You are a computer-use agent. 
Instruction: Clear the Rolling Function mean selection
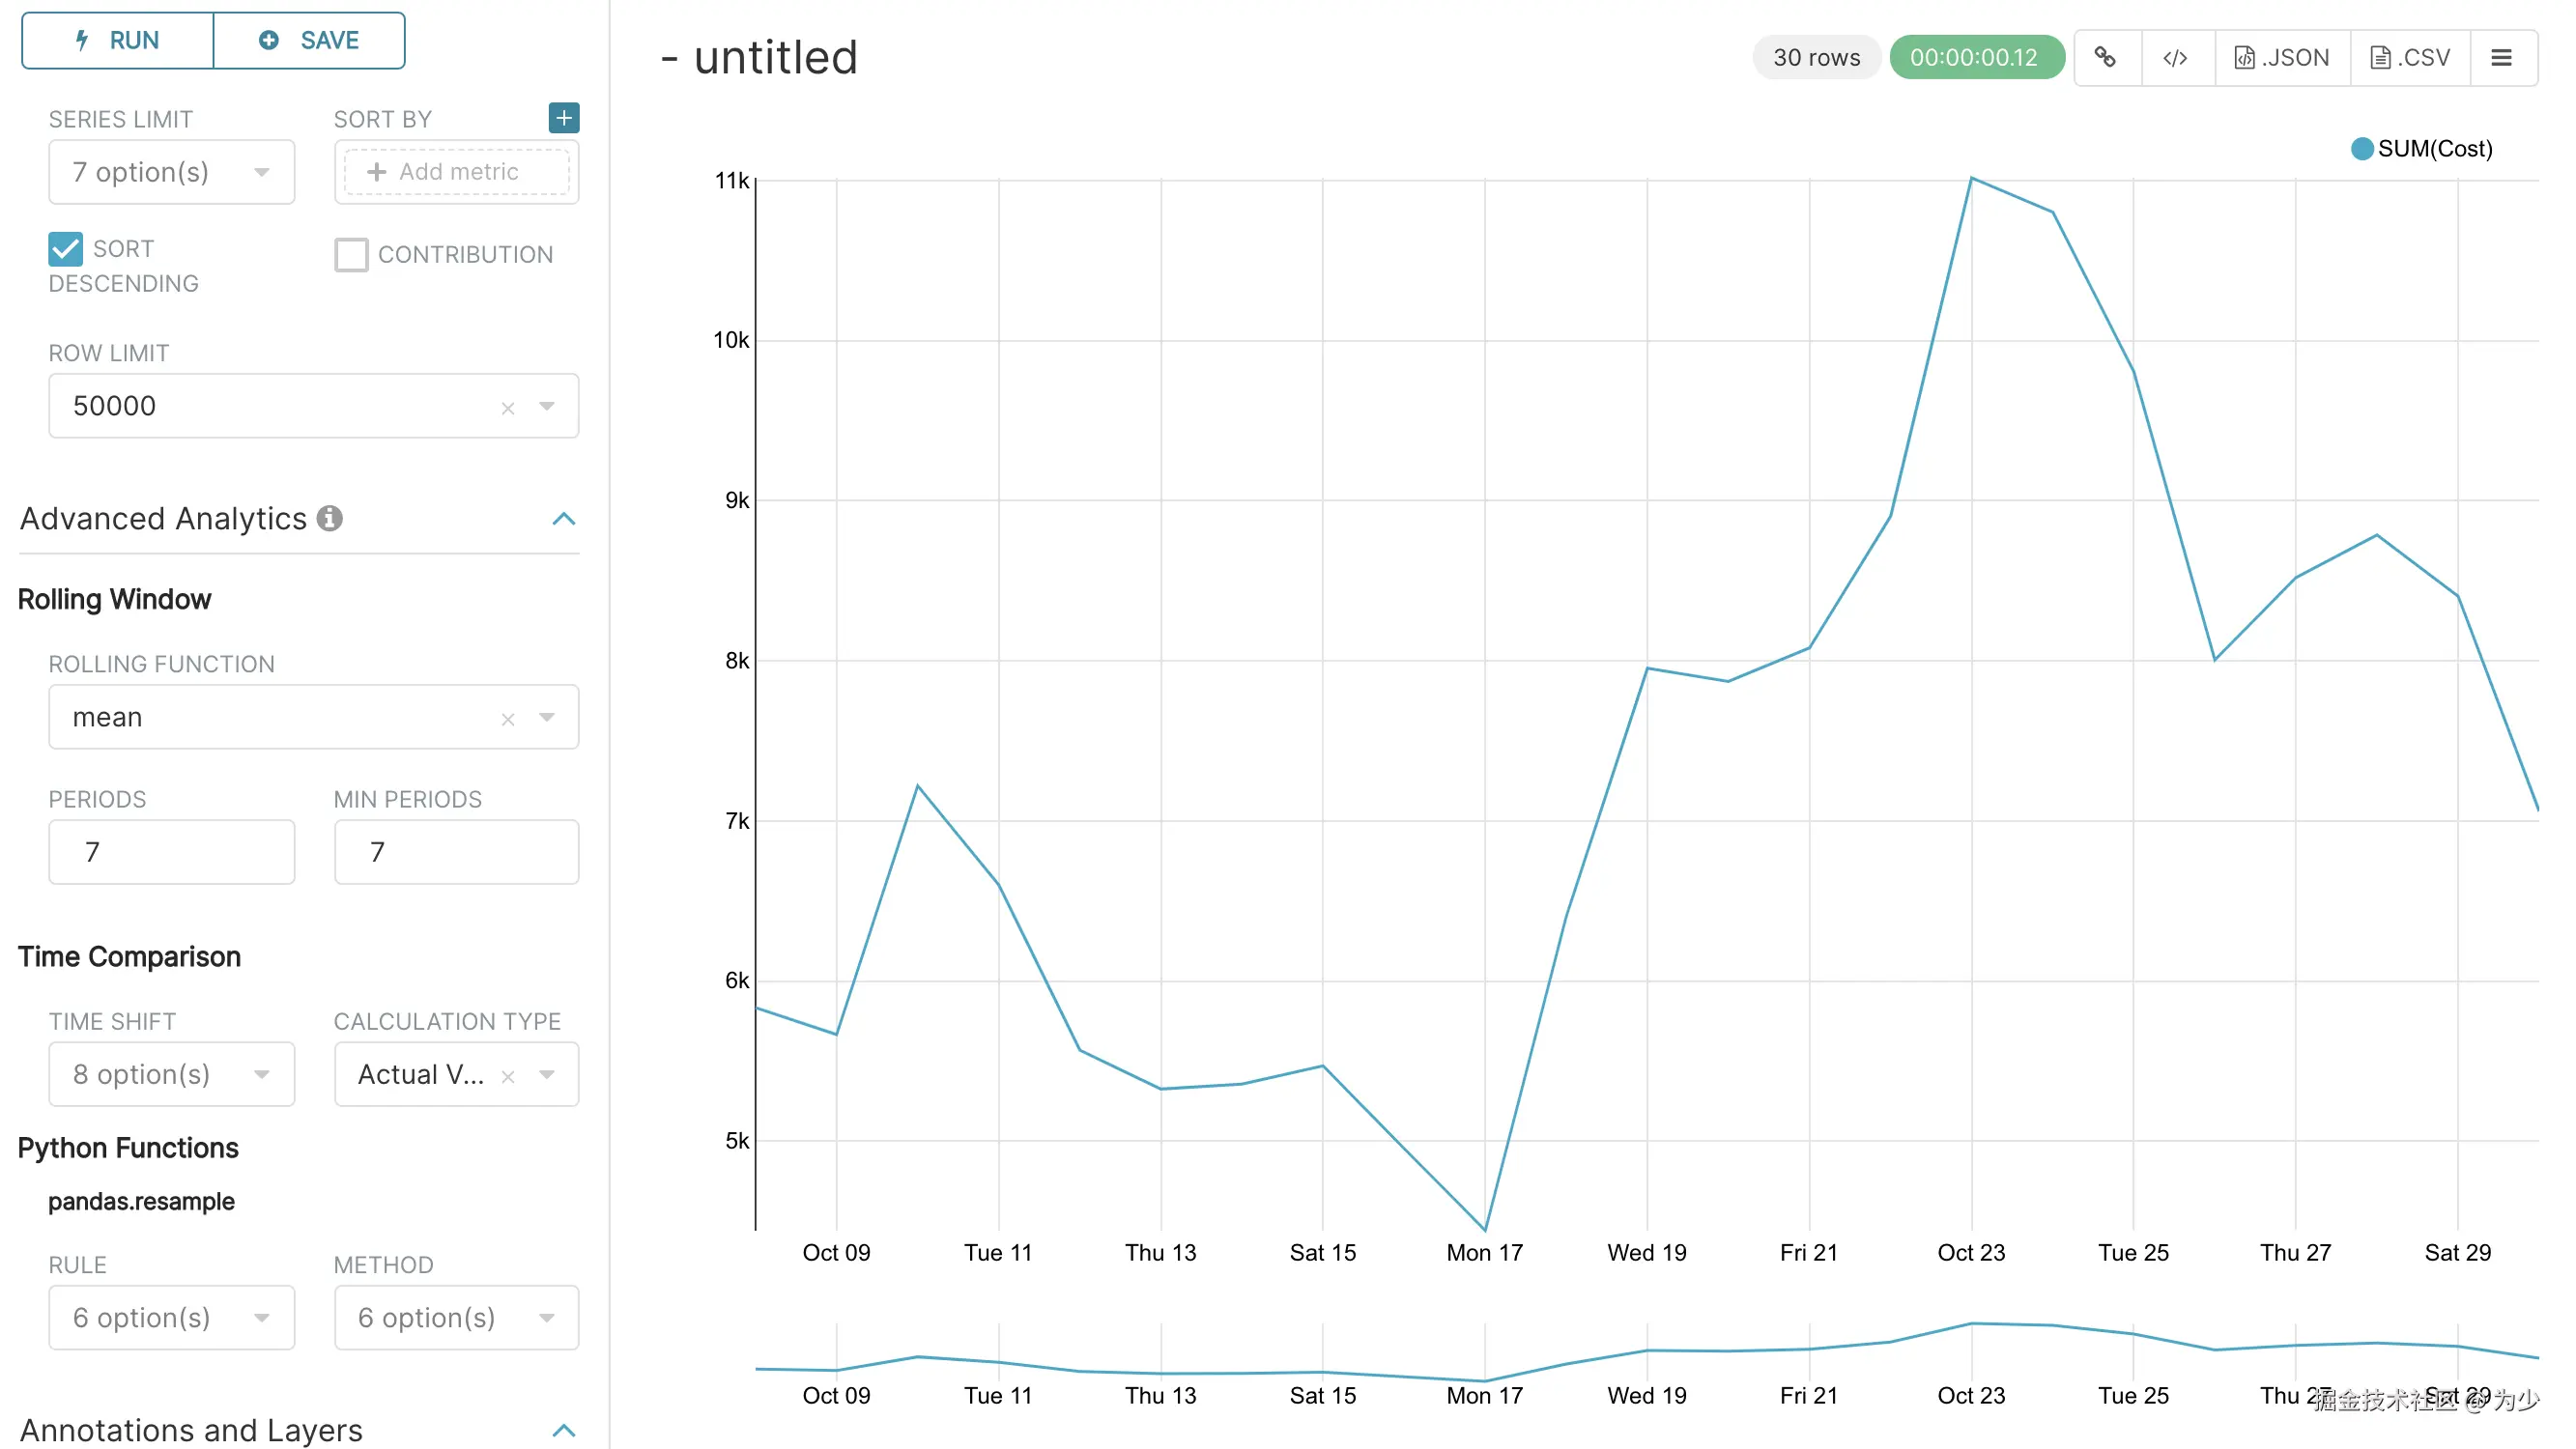[x=508, y=719]
